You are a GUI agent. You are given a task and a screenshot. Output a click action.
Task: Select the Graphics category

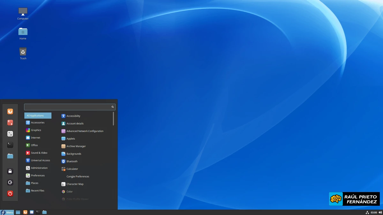click(x=36, y=130)
